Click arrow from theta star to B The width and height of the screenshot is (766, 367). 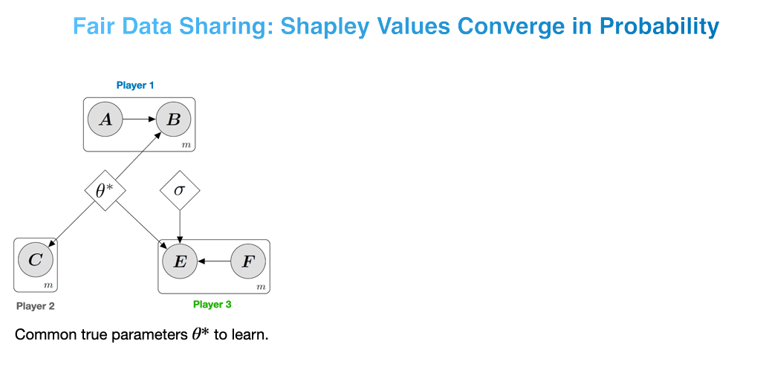(140, 157)
